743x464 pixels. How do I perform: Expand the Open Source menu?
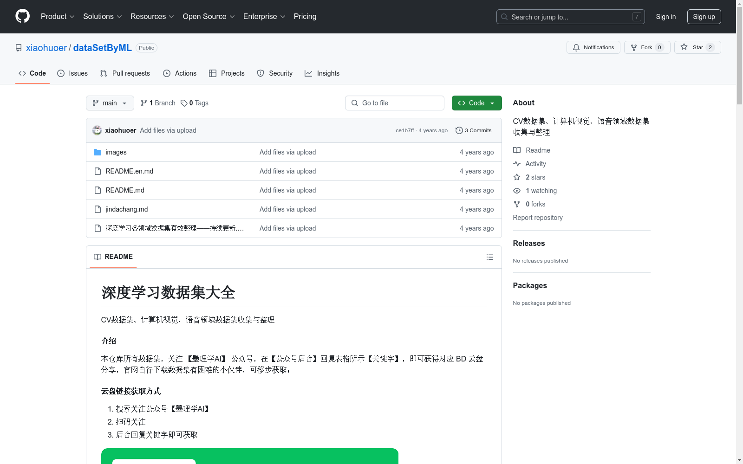tap(209, 16)
